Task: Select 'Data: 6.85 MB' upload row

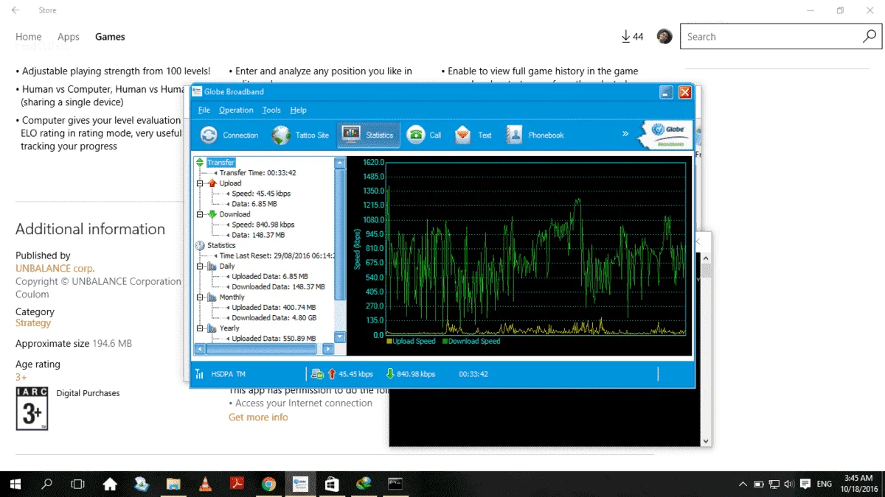Action: [254, 204]
